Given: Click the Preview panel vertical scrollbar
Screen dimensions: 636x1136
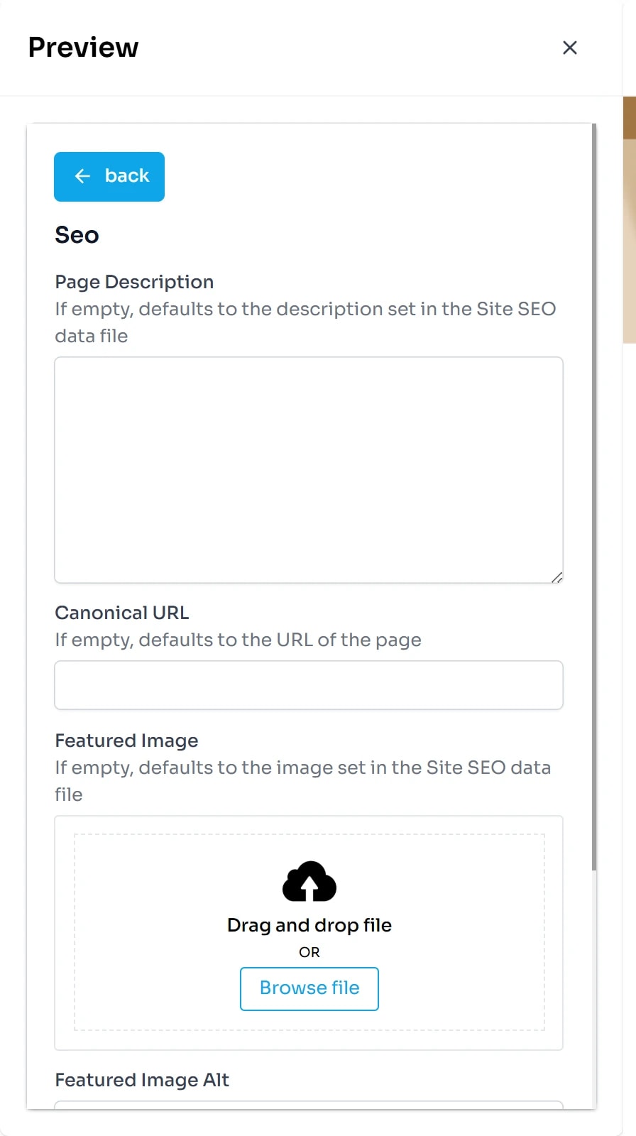Looking at the screenshot, I should point(594,497).
